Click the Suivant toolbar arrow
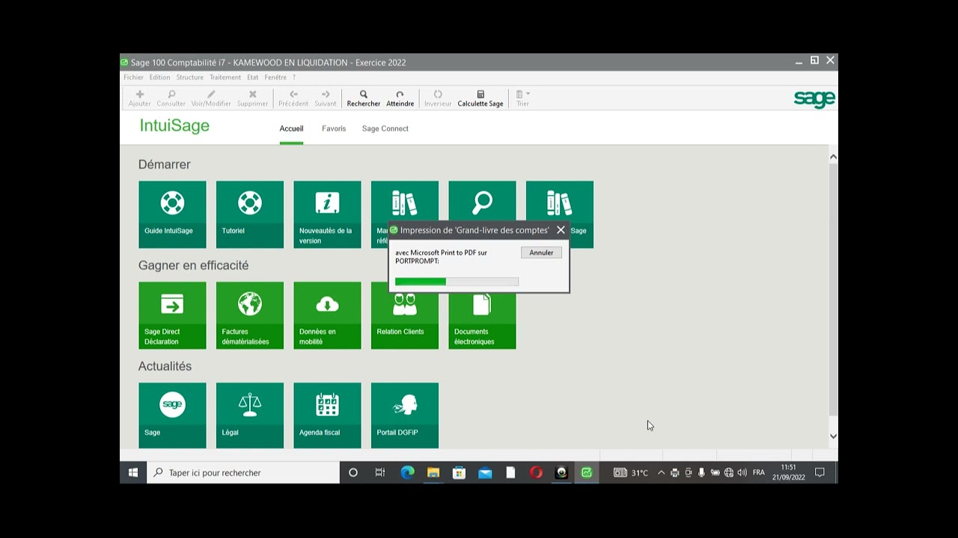The height and width of the screenshot is (538, 958). click(326, 99)
